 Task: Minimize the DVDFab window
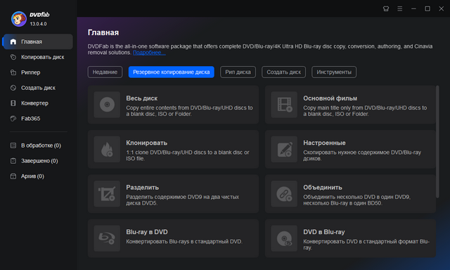pyautogui.click(x=413, y=9)
